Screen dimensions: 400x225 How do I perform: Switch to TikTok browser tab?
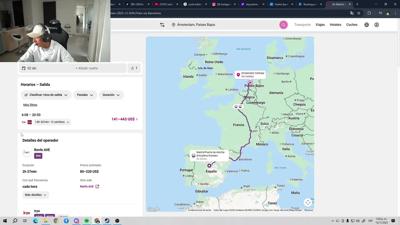pyautogui.click(x=137, y=4)
